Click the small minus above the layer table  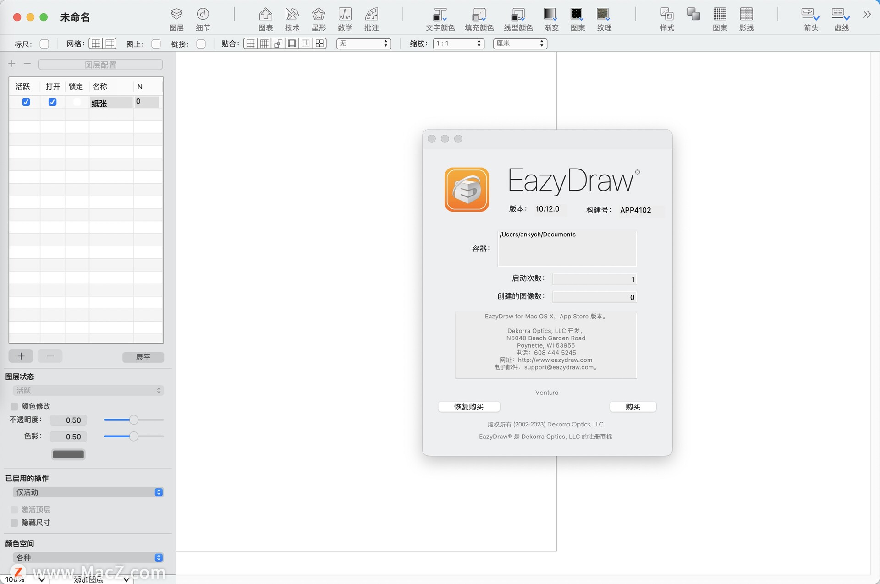point(27,64)
